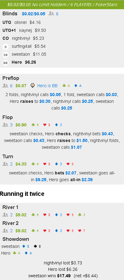Click the players icon in the Turn section

[x=6, y=164]
